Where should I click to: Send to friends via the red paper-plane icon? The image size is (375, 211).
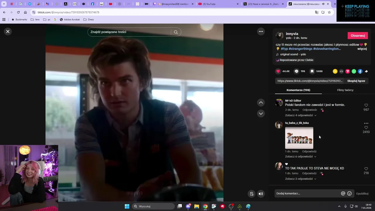[x=348, y=71]
